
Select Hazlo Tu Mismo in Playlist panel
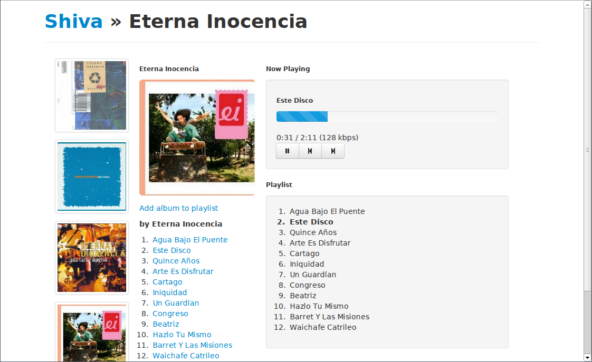tap(319, 307)
